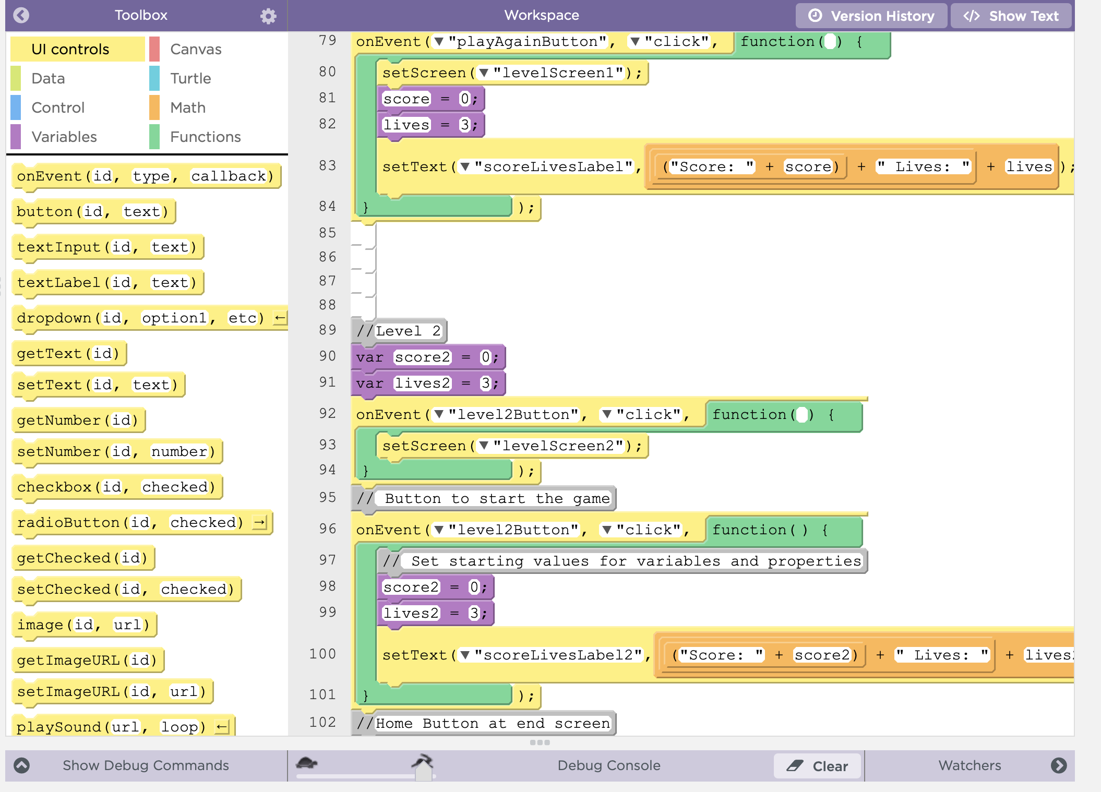The width and height of the screenshot is (1101, 792).
Task: Click the rabbit fast speed icon
Action: tap(423, 761)
